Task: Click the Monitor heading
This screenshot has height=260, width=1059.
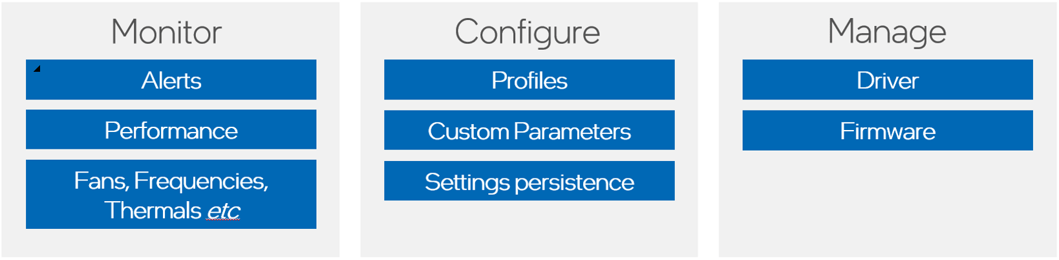Action: 166,32
